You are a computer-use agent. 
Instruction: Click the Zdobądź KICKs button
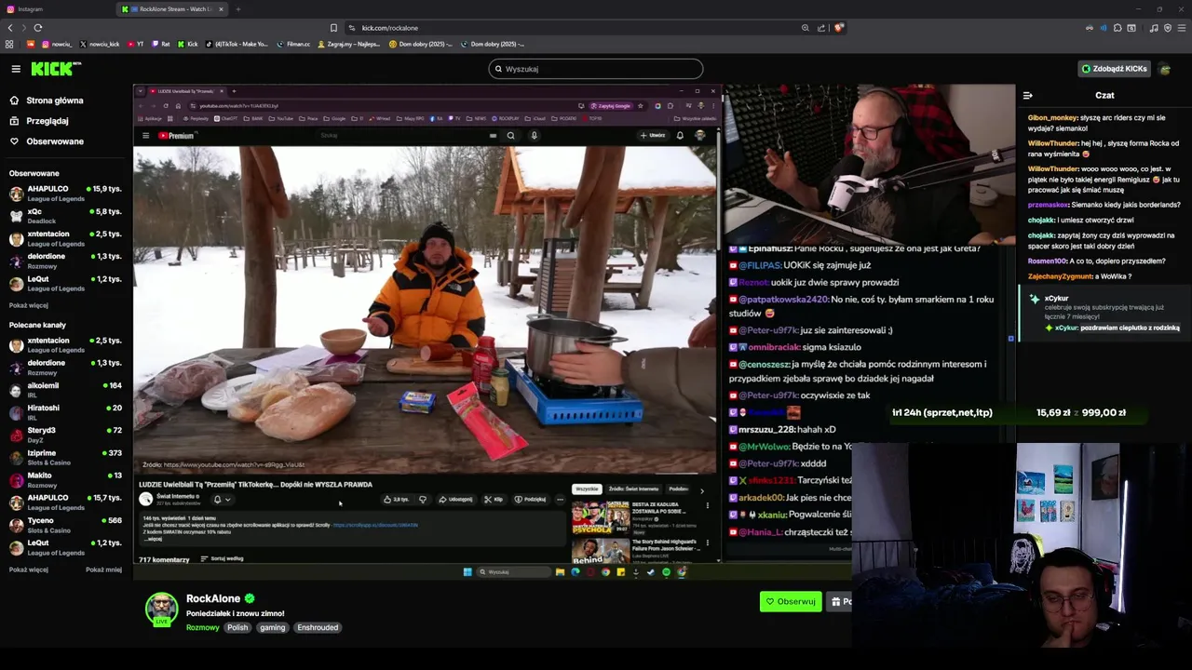point(1114,69)
